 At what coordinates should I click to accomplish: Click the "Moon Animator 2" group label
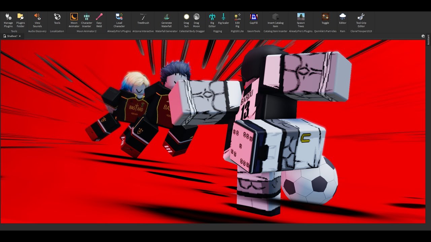(x=87, y=31)
